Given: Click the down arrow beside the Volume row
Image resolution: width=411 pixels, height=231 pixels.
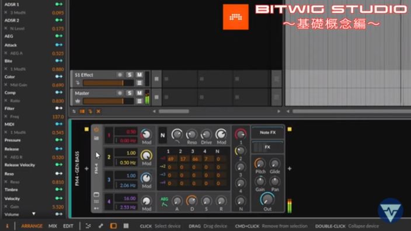Looking at the screenshot, I should tap(34, 213).
